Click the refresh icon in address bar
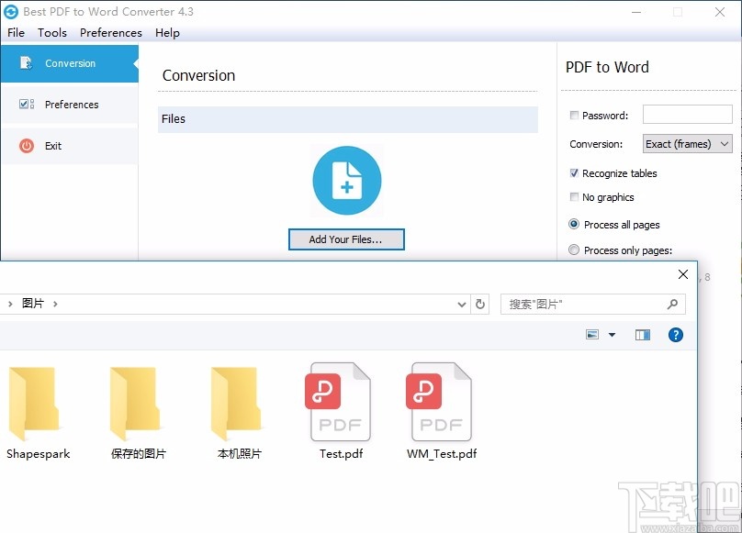The width and height of the screenshot is (742, 533). [x=480, y=304]
